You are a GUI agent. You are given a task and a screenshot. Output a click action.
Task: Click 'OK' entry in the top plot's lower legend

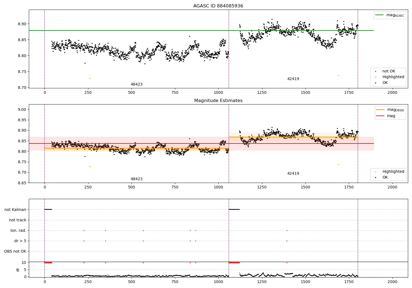(385, 83)
